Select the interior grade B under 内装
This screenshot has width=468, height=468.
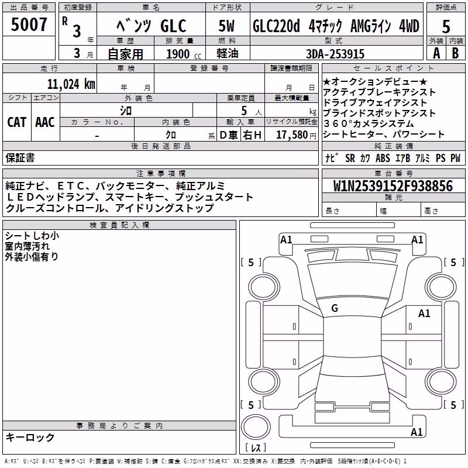point(455,53)
